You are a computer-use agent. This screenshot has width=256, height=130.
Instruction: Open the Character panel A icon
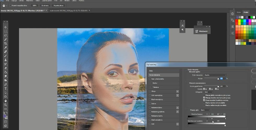182,26
